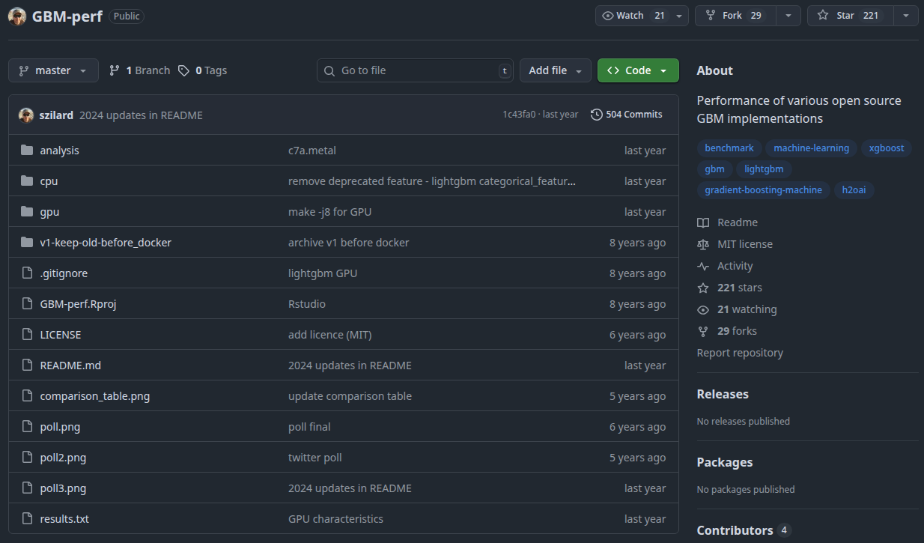
Task: Expand the Star lists dropdown arrow
Action: click(906, 16)
